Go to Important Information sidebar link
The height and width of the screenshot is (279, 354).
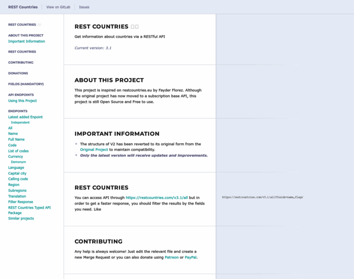27,41
